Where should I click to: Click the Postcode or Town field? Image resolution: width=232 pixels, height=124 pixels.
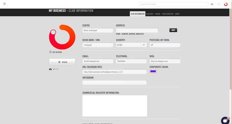pyautogui.click(x=165, y=45)
